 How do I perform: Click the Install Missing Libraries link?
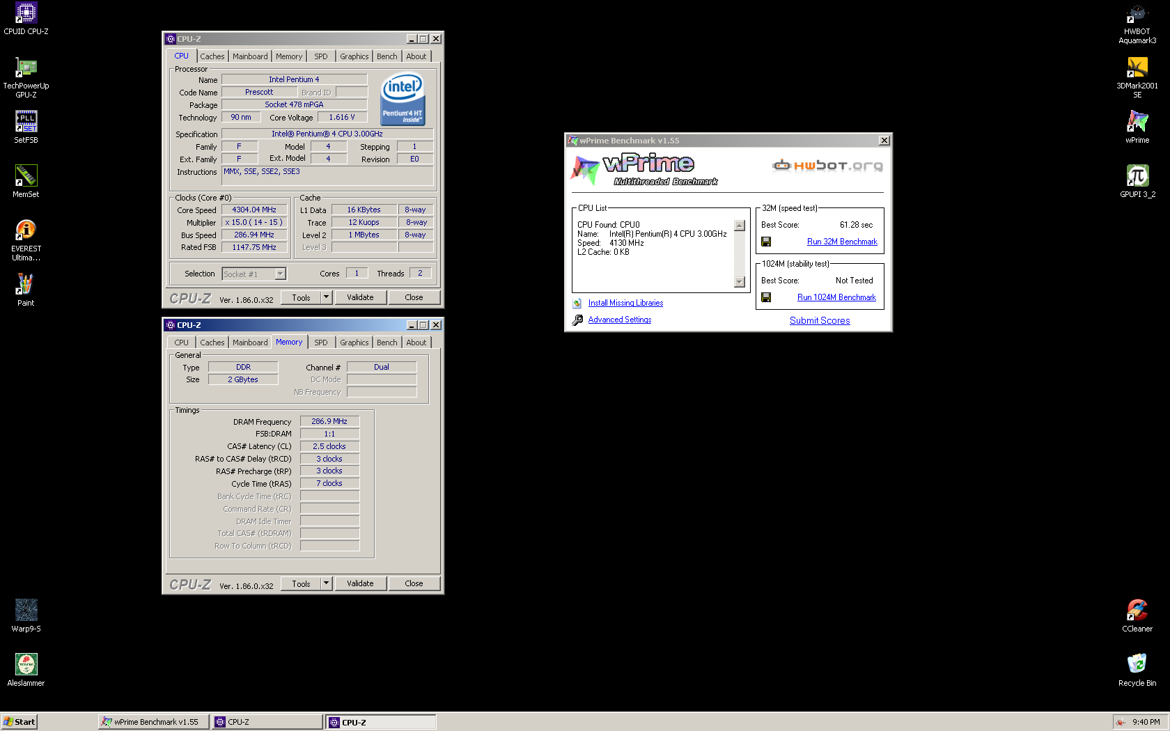(625, 303)
